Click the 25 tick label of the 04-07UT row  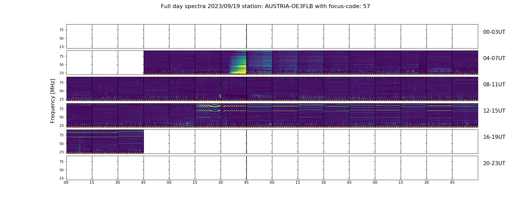(61, 73)
